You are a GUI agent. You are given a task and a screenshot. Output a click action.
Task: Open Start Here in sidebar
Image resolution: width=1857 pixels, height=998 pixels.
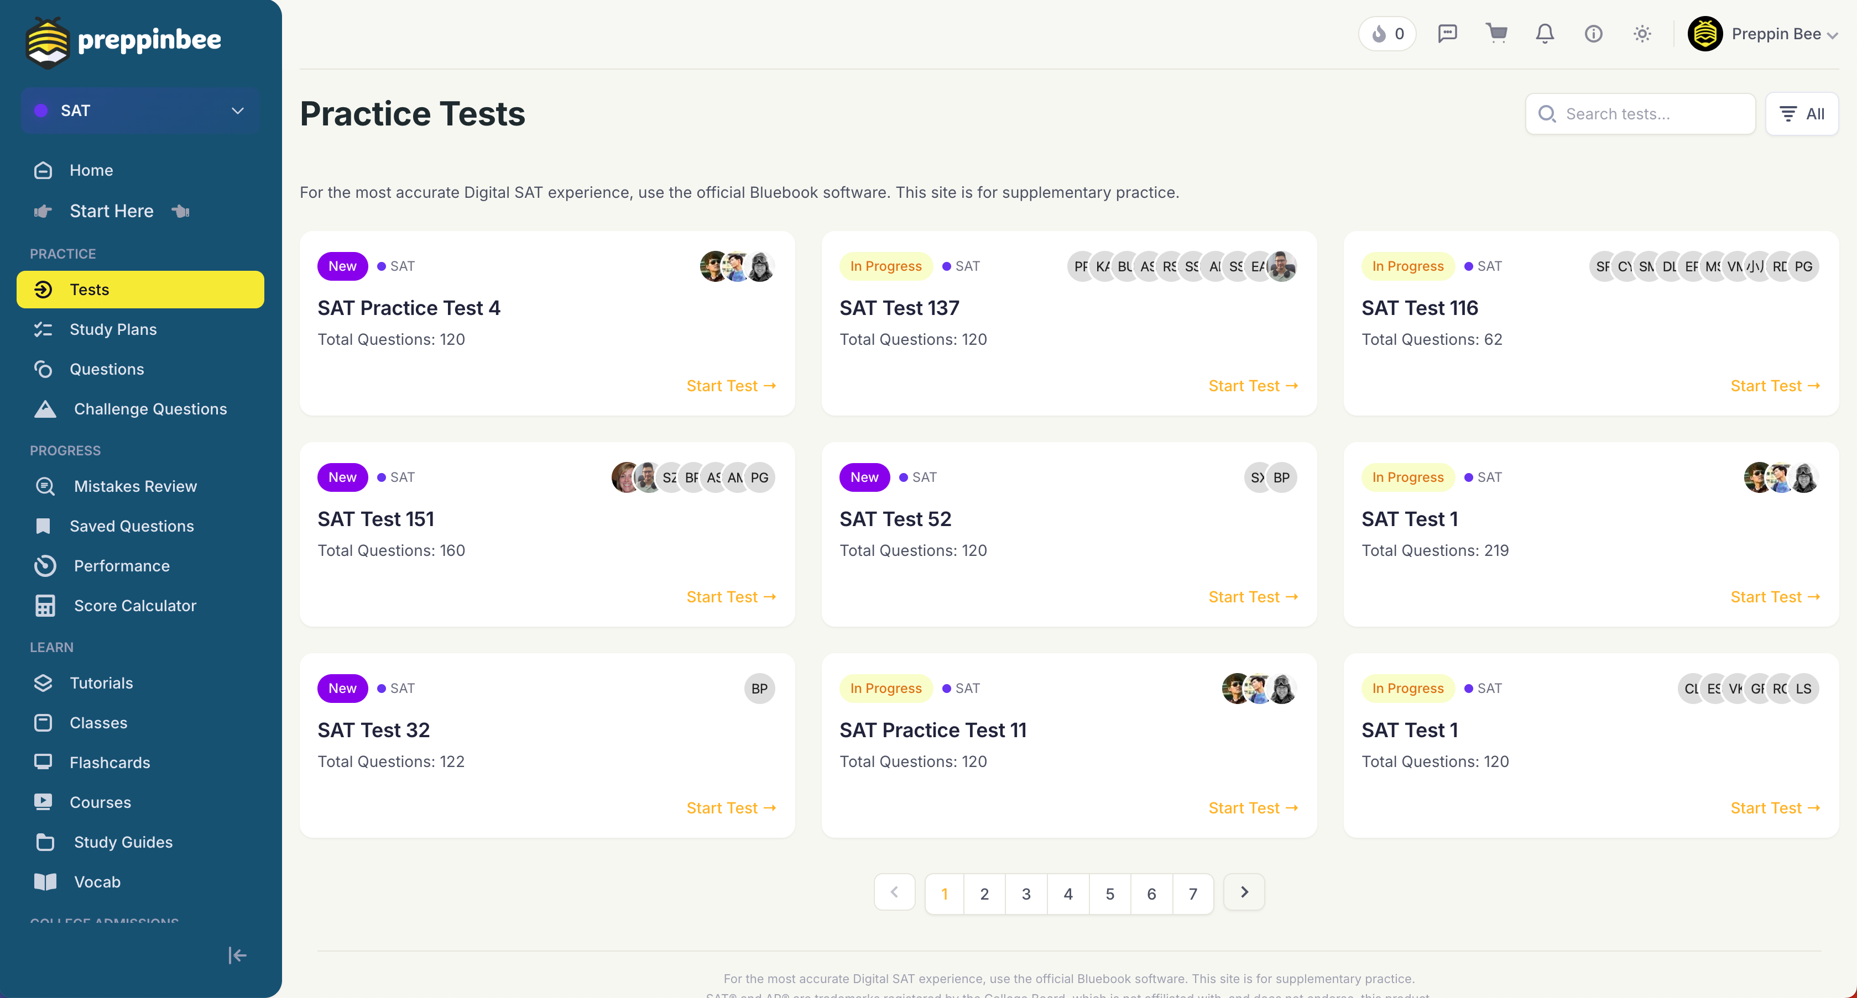pyautogui.click(x=140, y=211)
